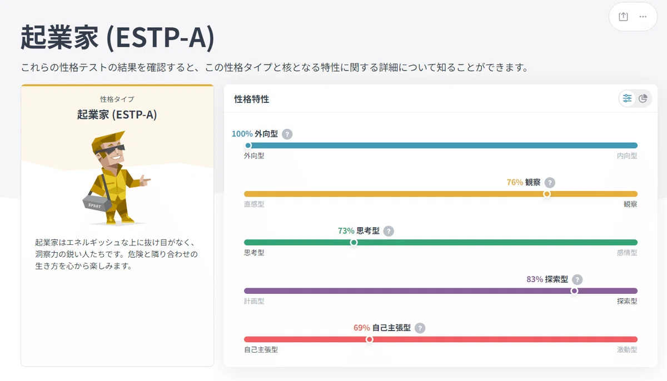Switch to slider bars view of traits
667x381 pixels.
628,98
